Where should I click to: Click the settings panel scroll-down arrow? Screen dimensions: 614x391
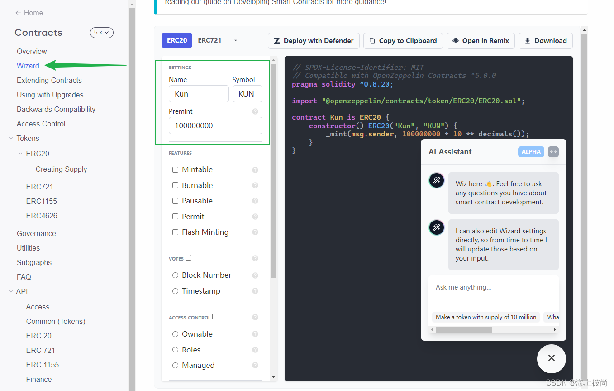coord(273,377)
